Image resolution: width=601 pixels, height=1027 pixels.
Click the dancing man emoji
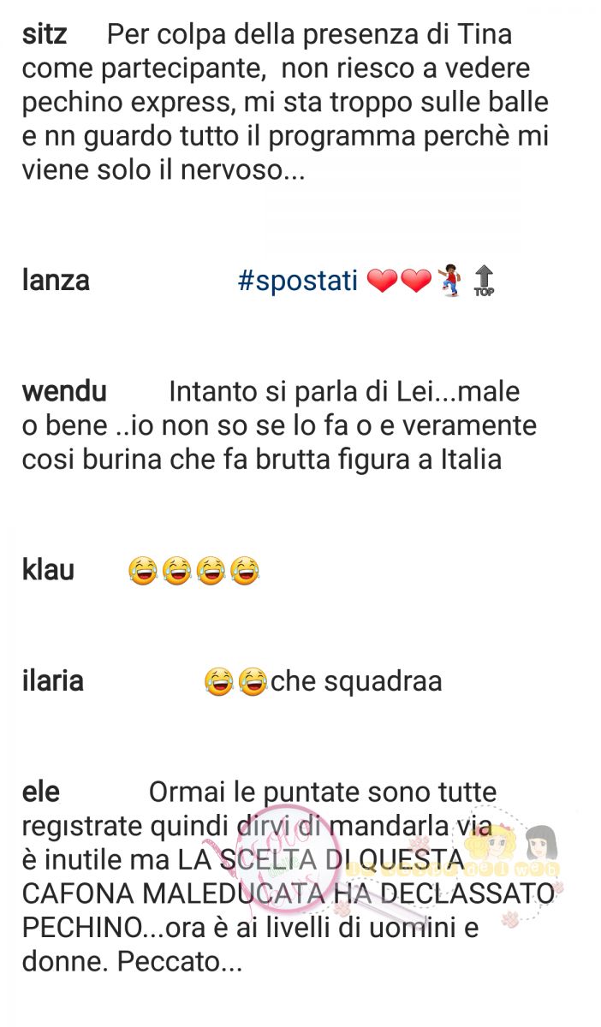click(x=449, y=281)
